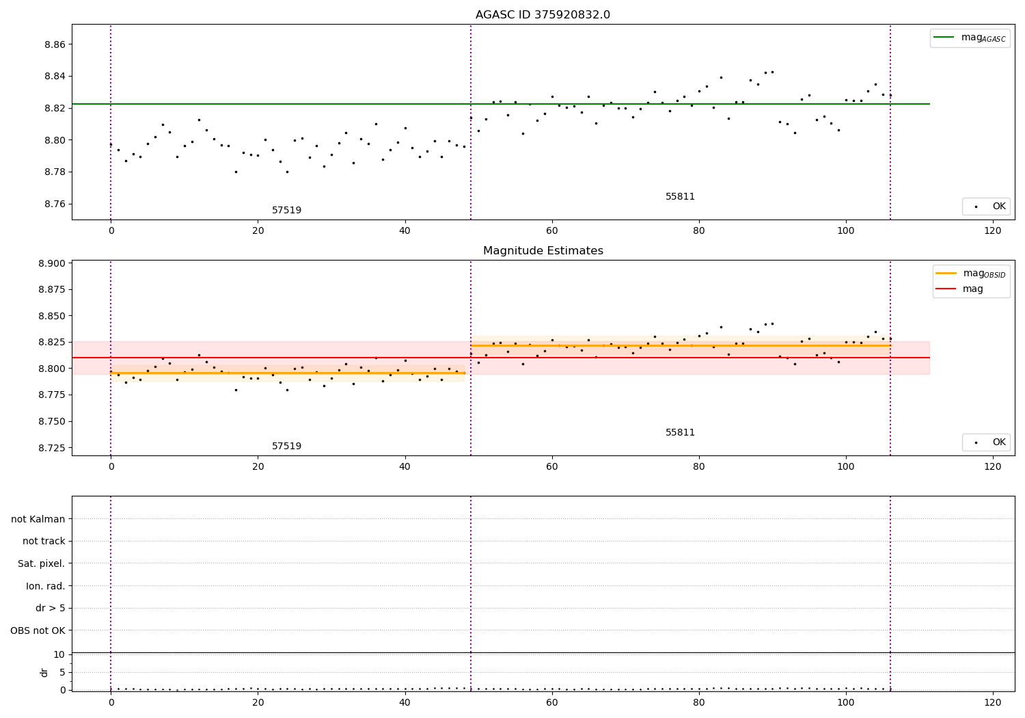Click the '8.875' y-axis tick in the middle plot
Viewport: 1025px width, 718px height.
tap(52, 290)
